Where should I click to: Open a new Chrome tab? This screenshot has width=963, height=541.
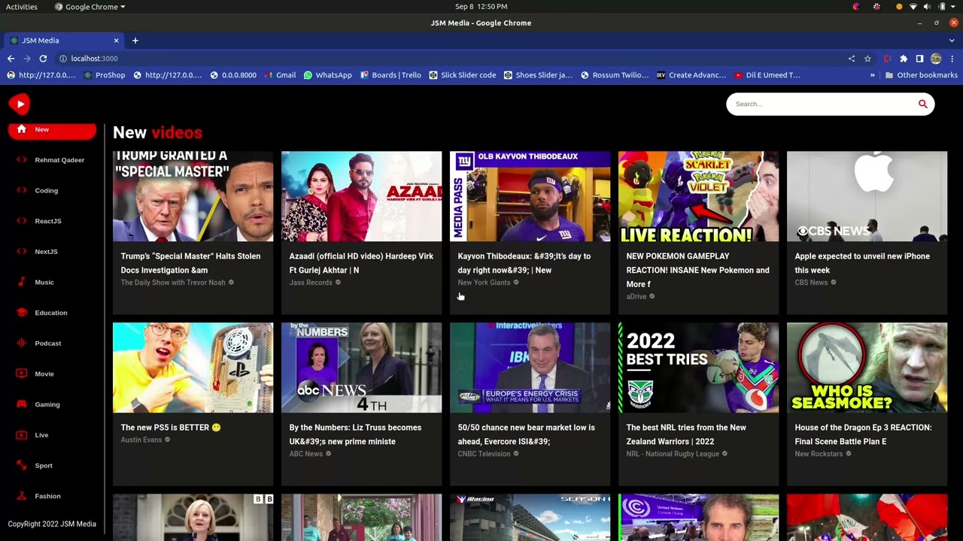pyautogui.click(x=135, y=41)
